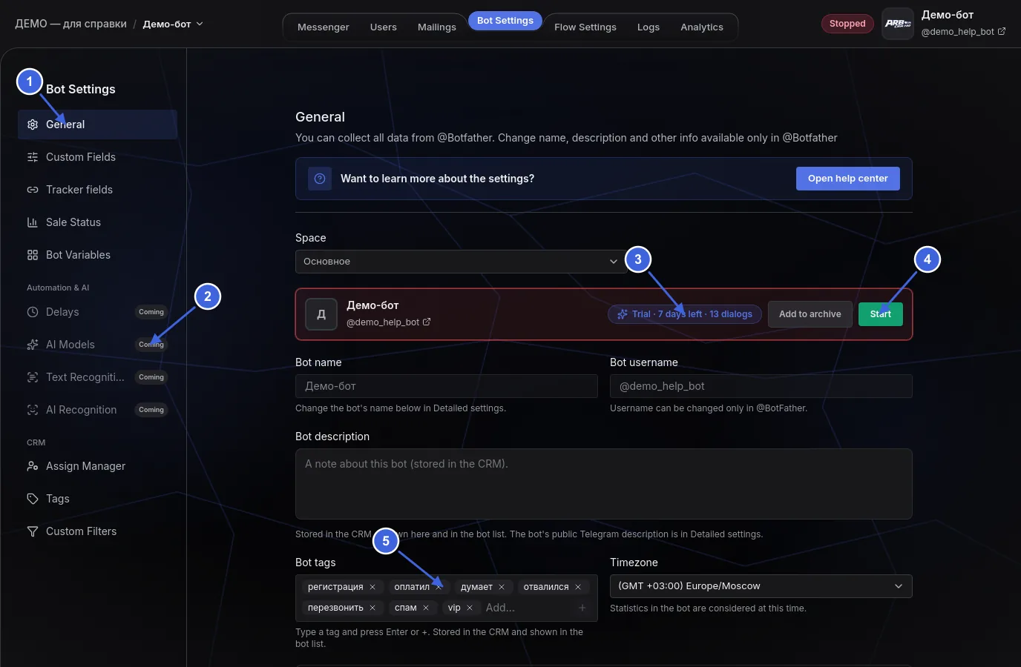Switch to the Logs tab
This screenshot has height=667, width=1021.
click(x=649, y=27)
